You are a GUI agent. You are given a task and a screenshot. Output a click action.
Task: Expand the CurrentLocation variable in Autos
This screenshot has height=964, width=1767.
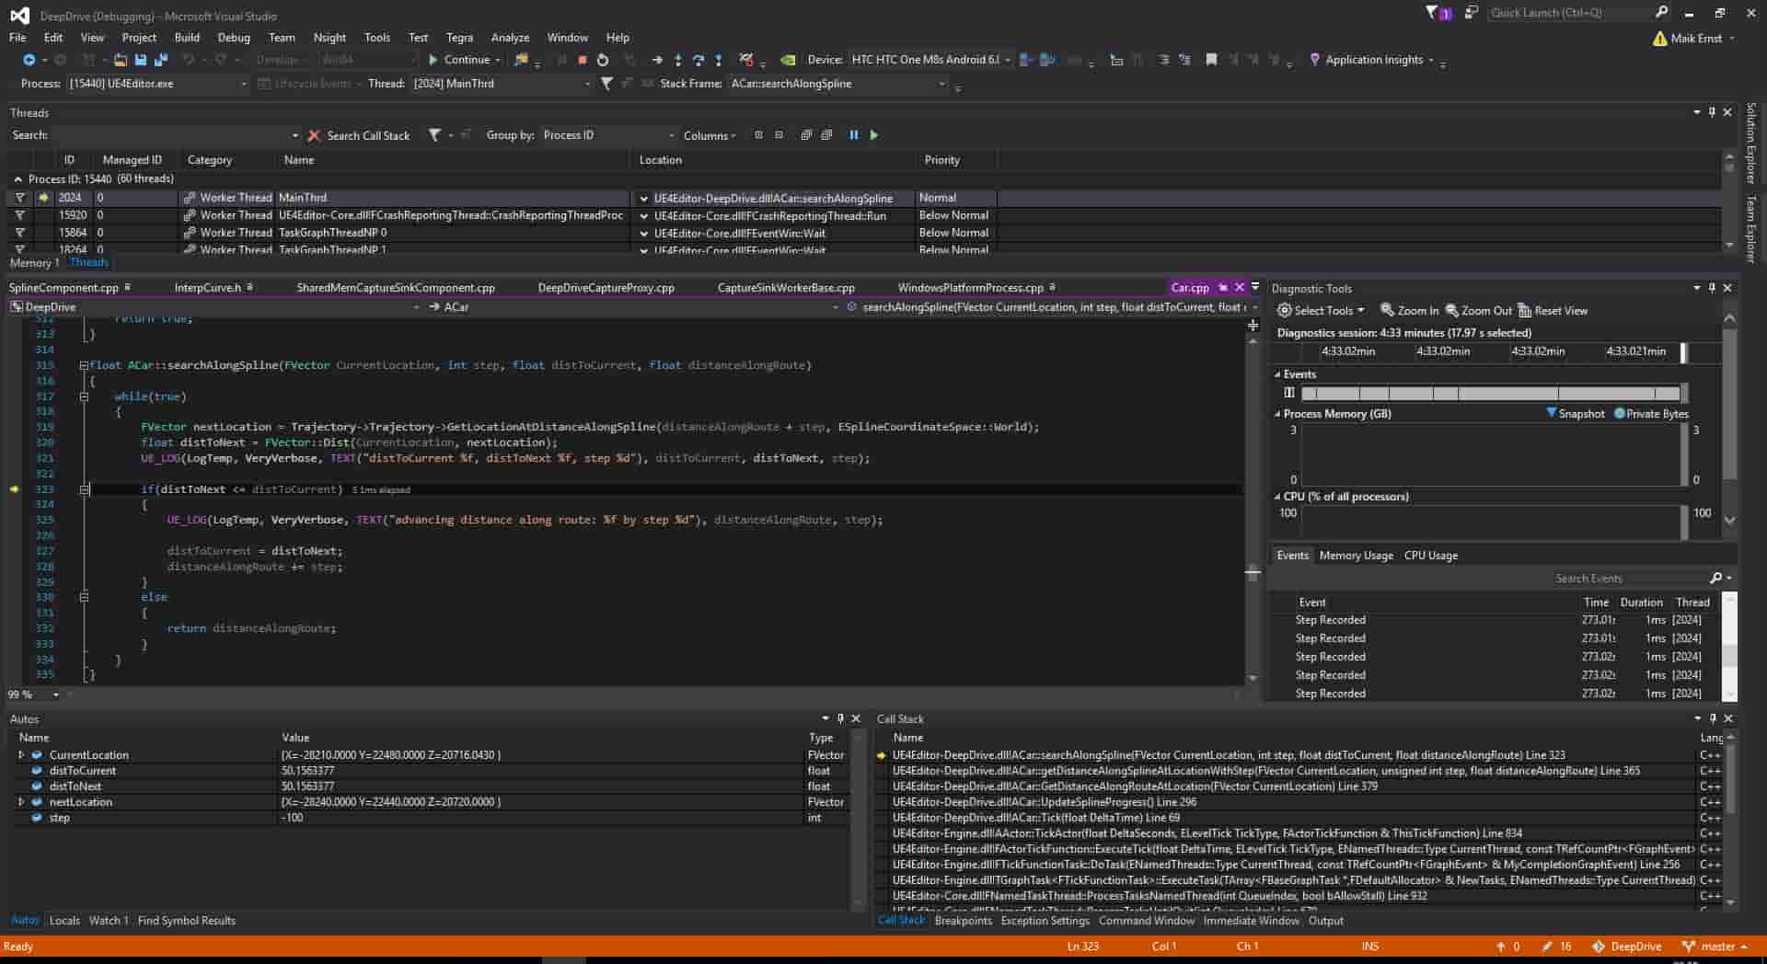tap(21, 755)
